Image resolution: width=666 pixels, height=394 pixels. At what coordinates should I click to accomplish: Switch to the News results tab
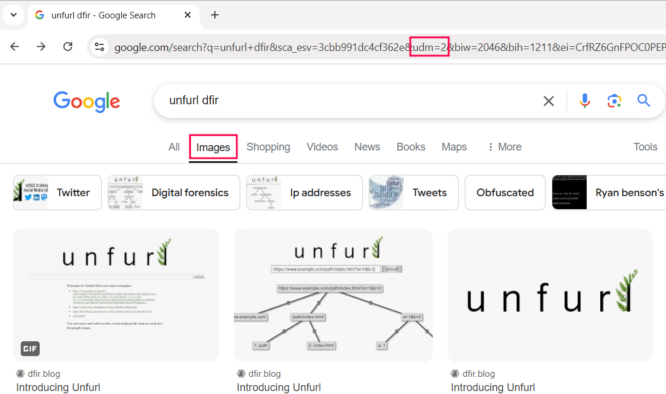367,146
